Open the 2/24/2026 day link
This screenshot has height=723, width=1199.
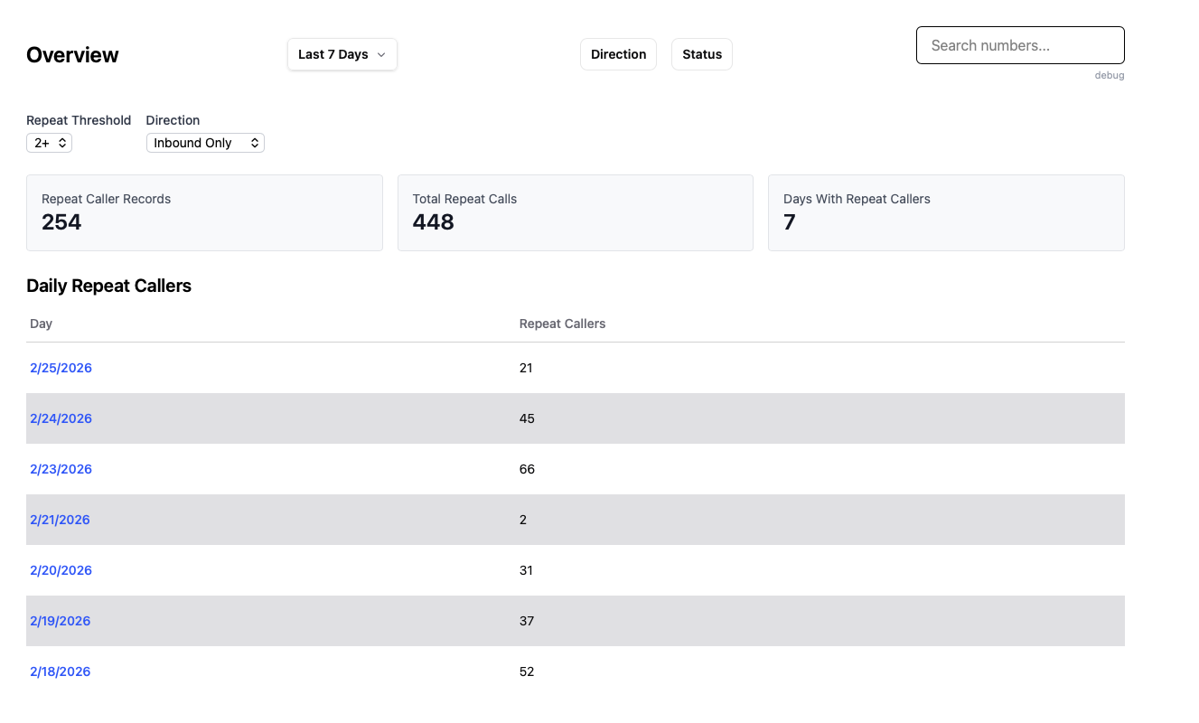(61, 418)
